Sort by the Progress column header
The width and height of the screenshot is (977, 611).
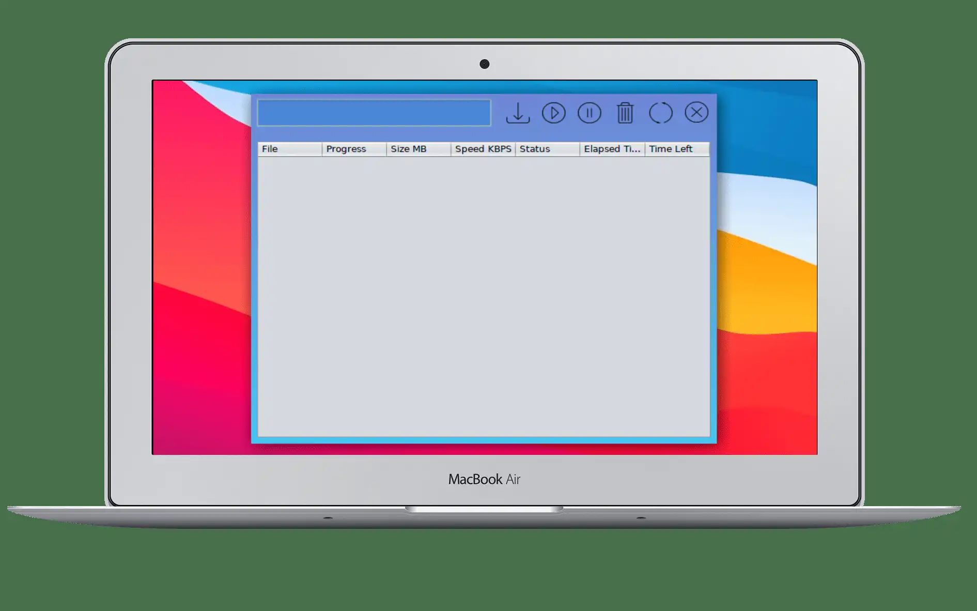click(354, 149)
